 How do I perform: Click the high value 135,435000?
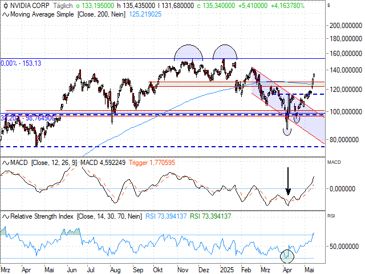click(139, 5)
